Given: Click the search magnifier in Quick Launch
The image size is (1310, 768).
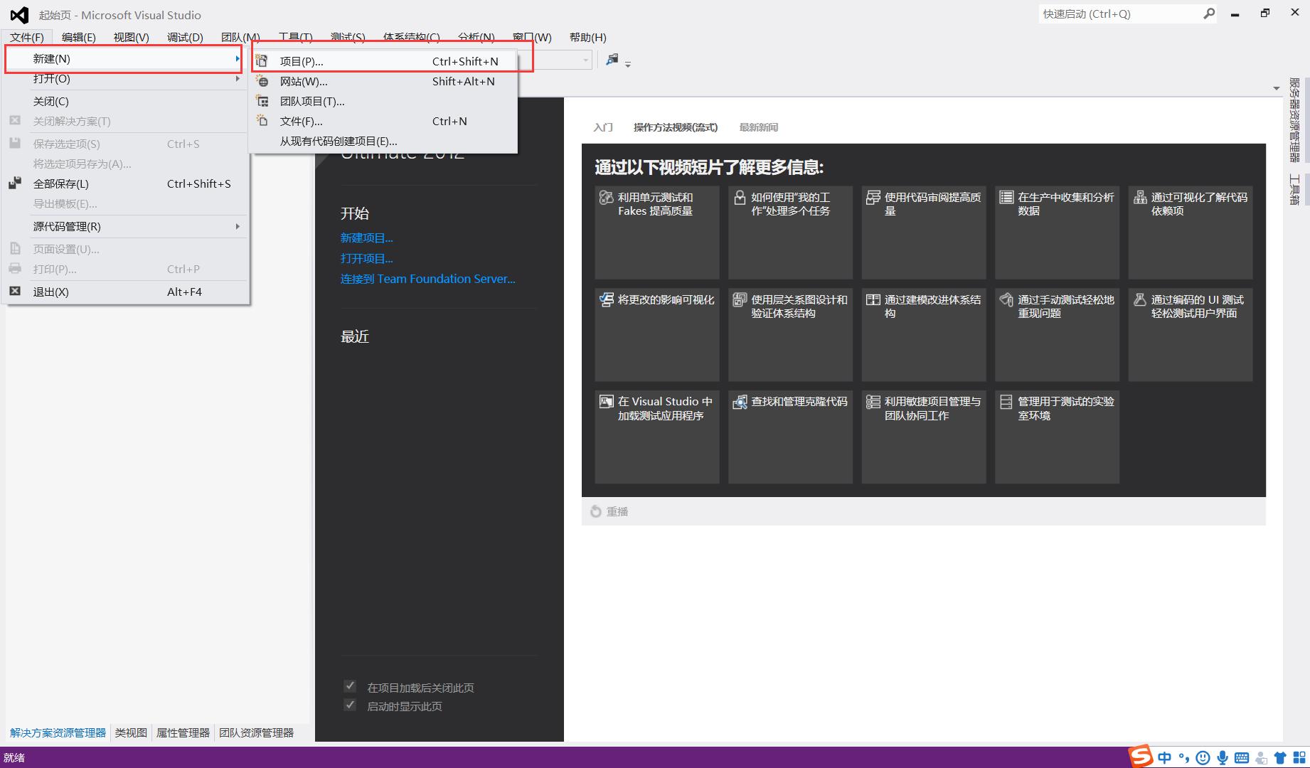Looking at the screenshot, I should [1208, 14].
